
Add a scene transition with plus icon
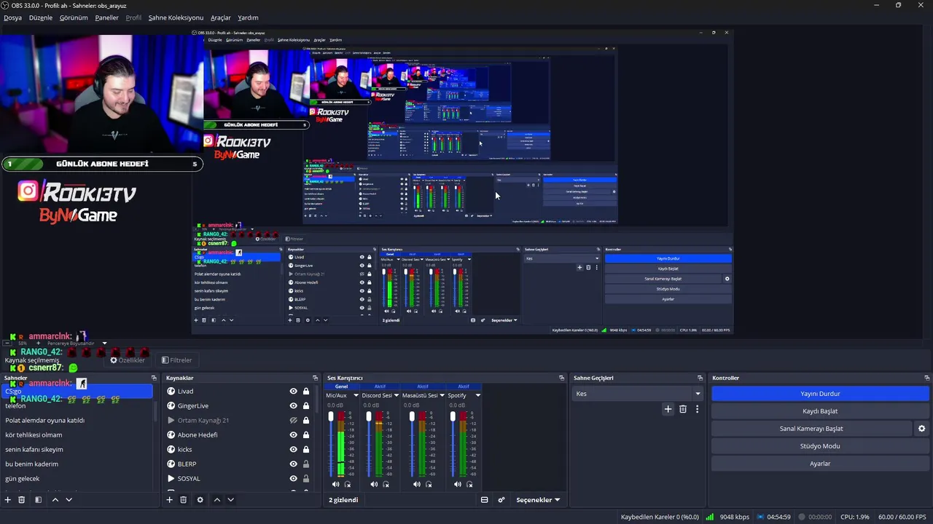(x=668, y=409)
